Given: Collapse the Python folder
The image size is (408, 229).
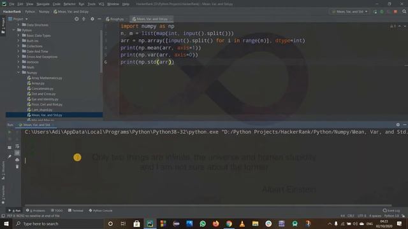Looking at the screenshot, I should [x=13, y=30].
